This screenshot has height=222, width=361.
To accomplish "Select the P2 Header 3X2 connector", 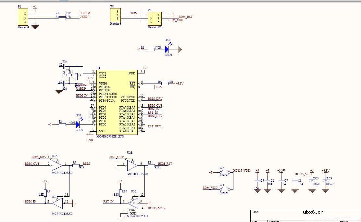I will click(154, 19).
